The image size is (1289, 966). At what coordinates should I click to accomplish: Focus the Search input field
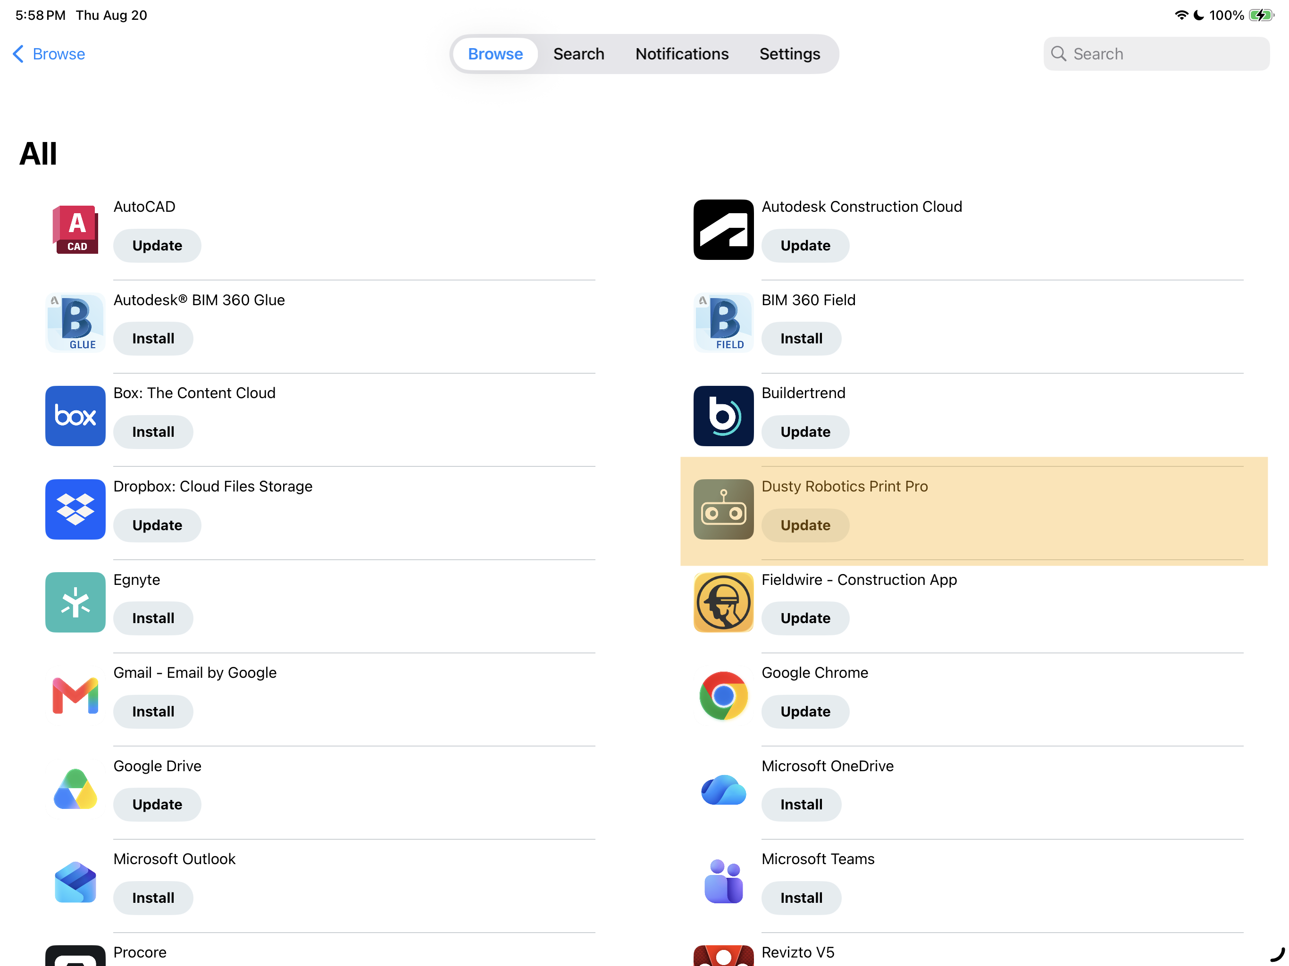(x=1156, y=54)
